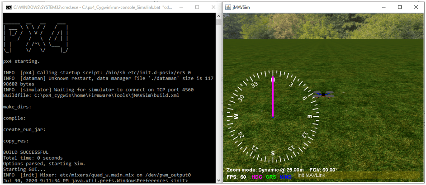This screenshot has width=426, height=185.
Task: Click the S marker on the compass
Action: (273, 153)
